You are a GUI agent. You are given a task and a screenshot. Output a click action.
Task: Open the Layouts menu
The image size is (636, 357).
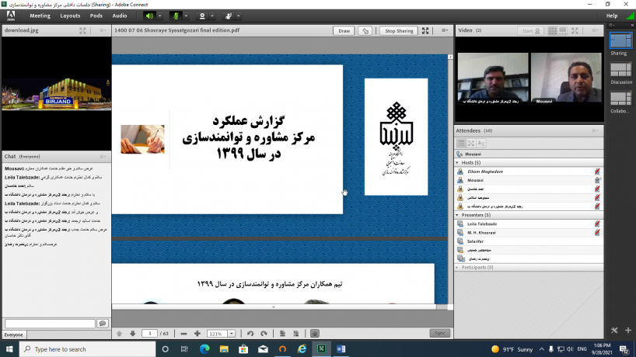click(70, 16)
